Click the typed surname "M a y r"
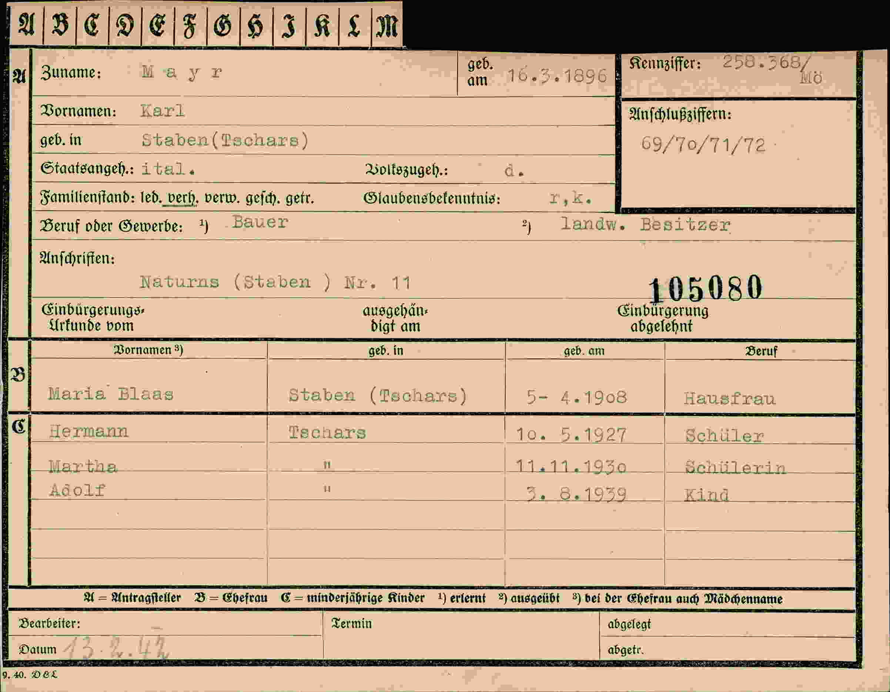 click(182, 73)
